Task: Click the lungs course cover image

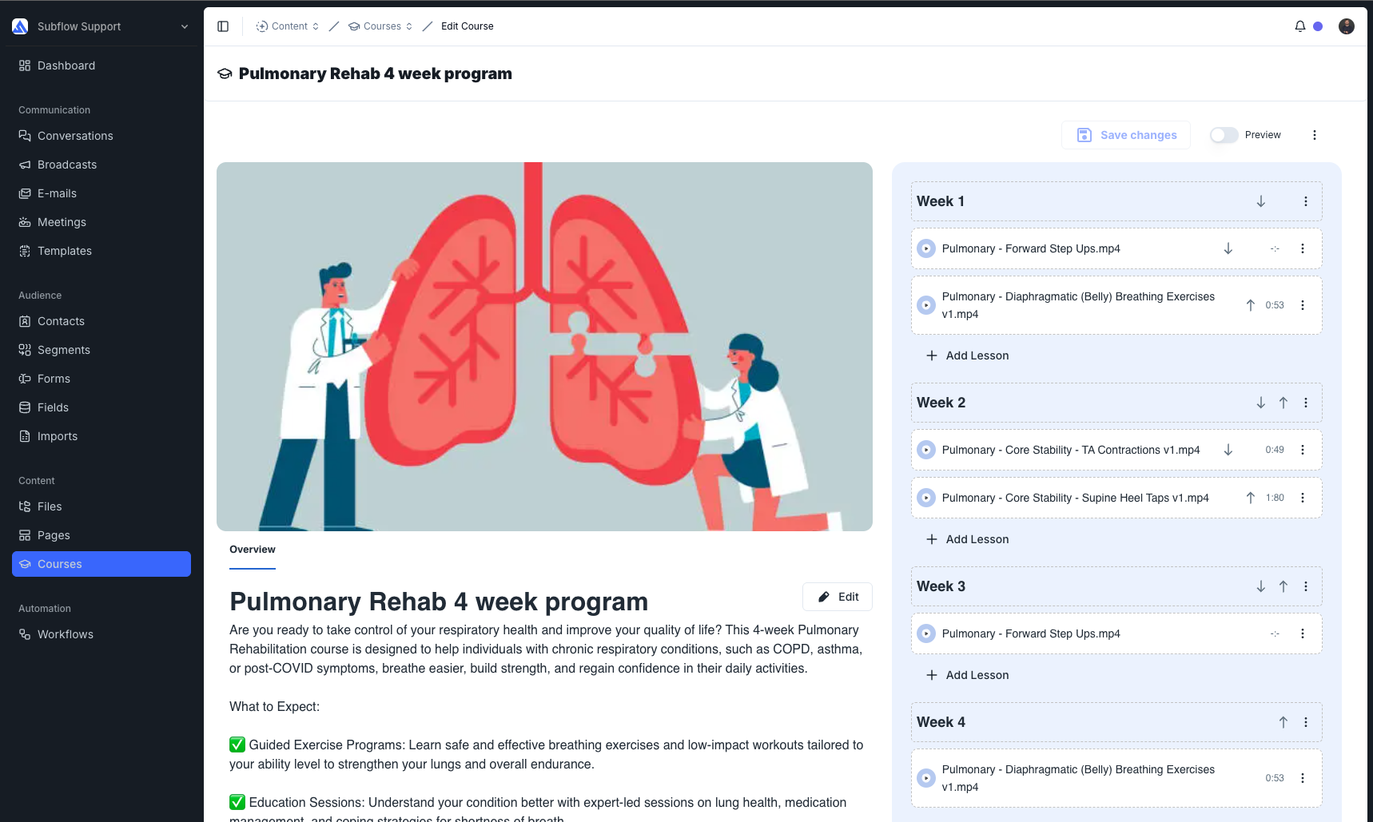Action: click(x=544, y=347)
